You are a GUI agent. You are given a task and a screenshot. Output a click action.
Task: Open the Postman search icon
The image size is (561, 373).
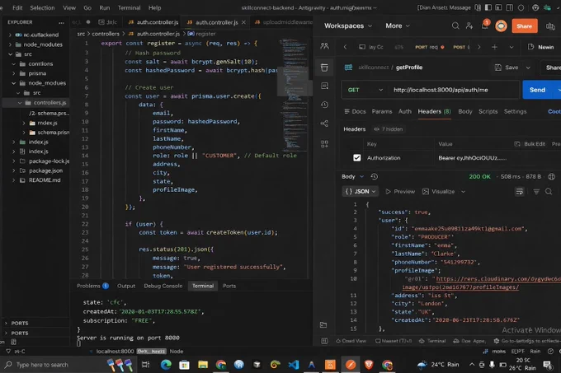coord(455,26)
